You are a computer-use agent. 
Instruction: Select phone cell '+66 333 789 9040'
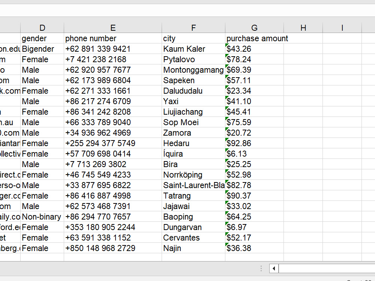tap(113, 122)
